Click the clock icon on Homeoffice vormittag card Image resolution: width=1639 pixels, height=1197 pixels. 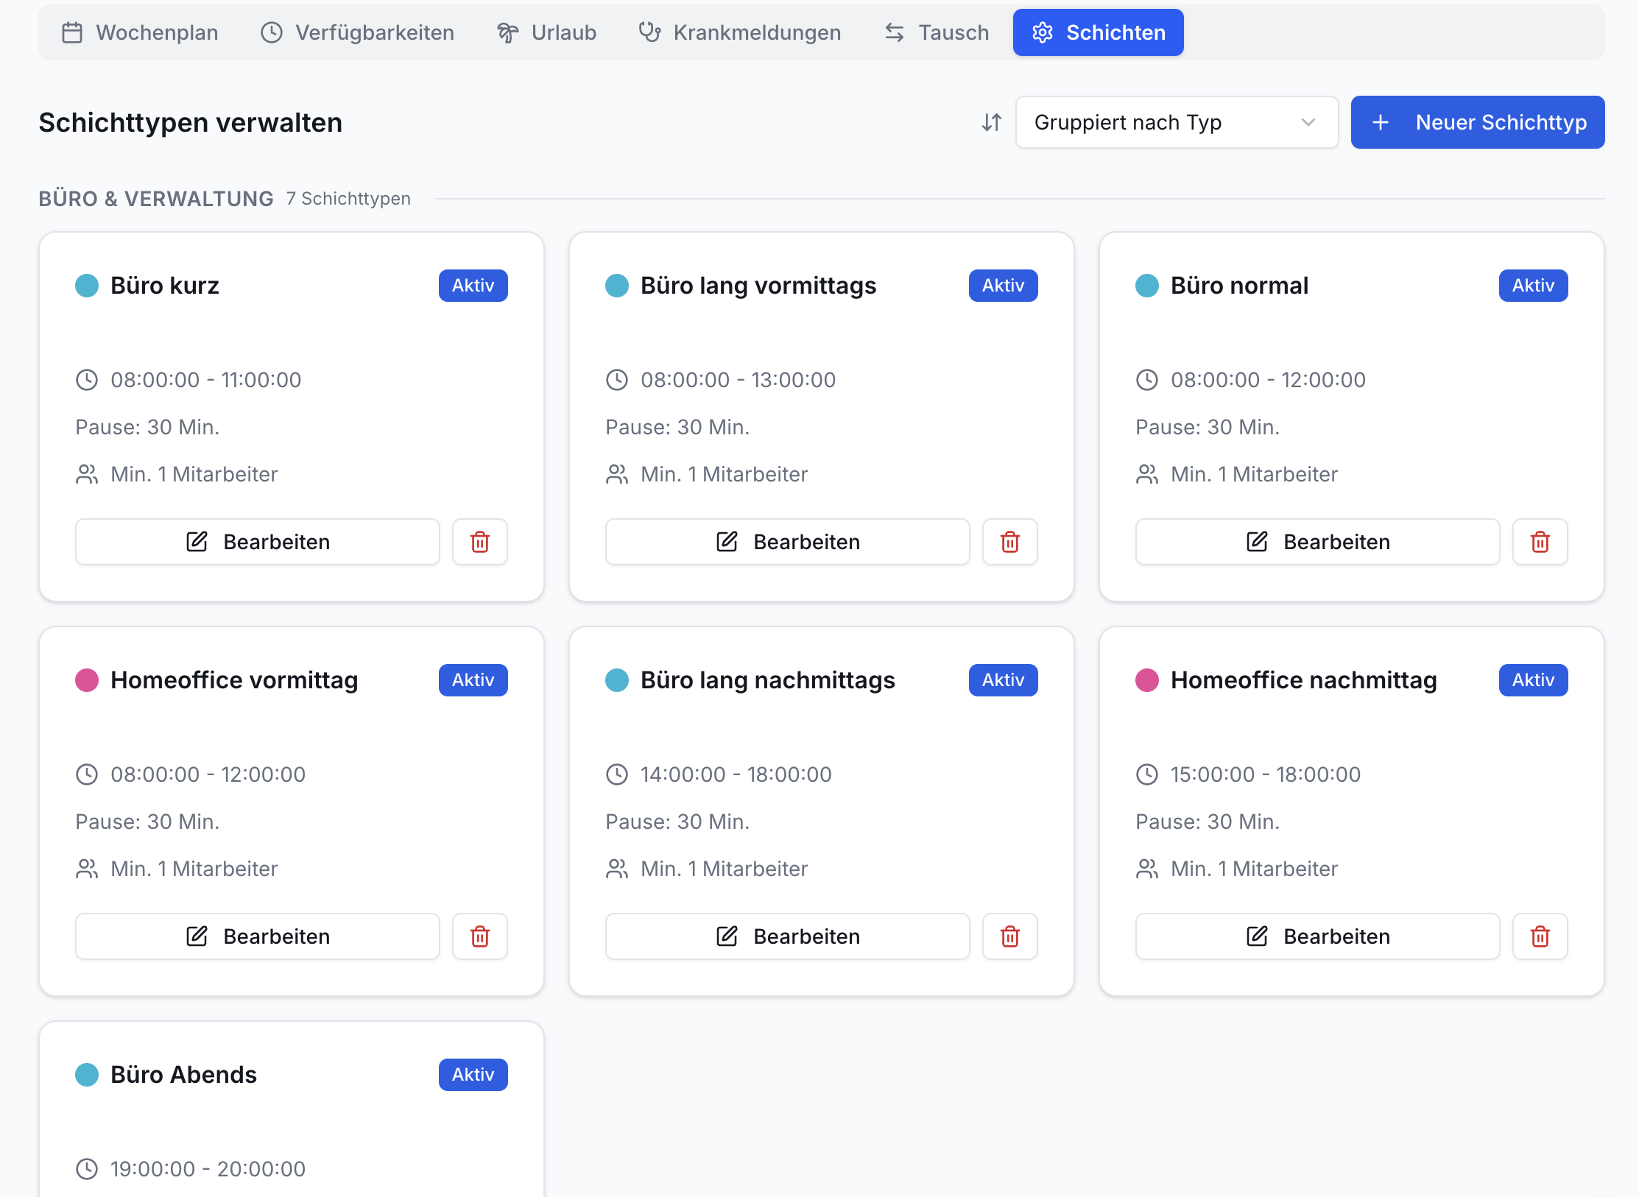87,774
